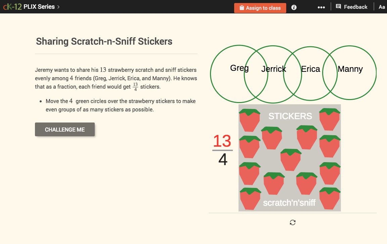The height and width of the screenshot is (244, 387).
Task: Open the ellipsis more options menu
Action: pos(321,7)
